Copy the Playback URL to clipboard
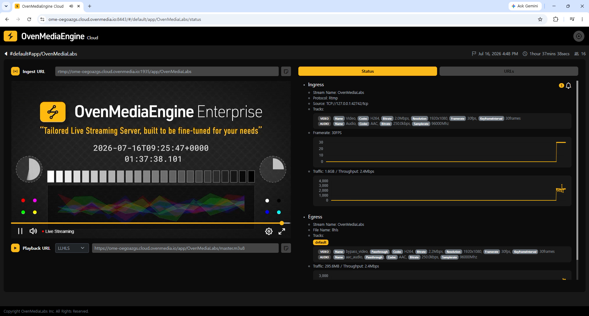This screenshot has height=316, width=589. point(286,248)
